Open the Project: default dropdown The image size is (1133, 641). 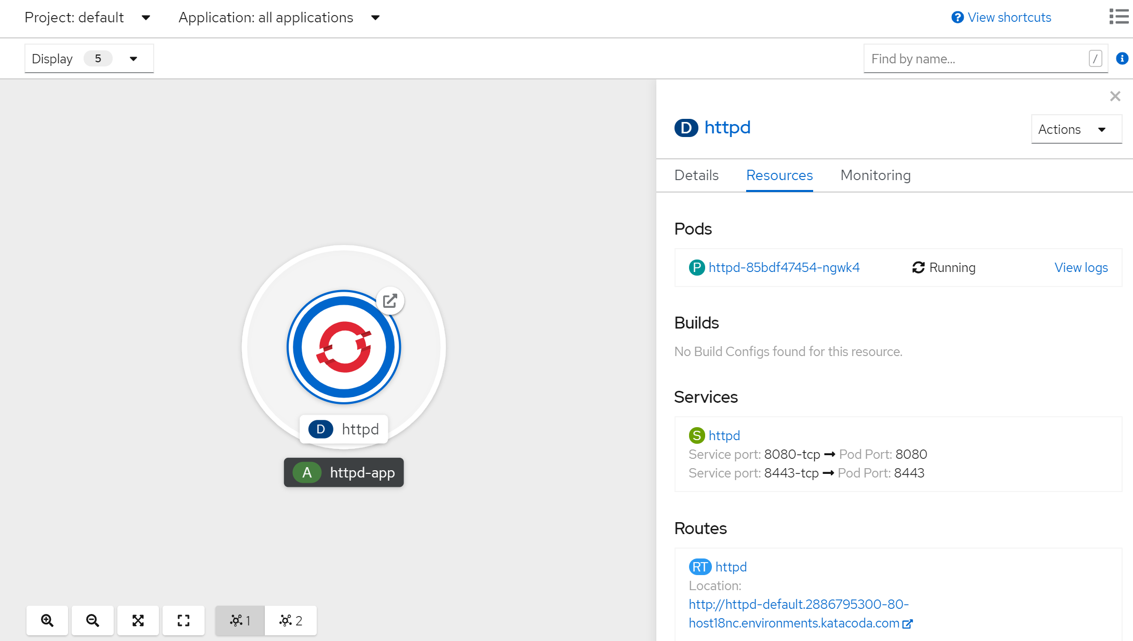pyautogui.click(x=88, y=17)
